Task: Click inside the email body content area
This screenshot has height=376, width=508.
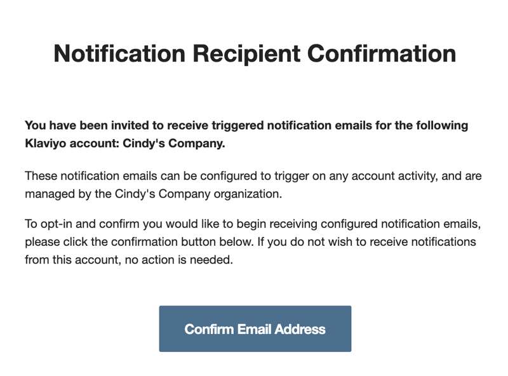Action: coord(254,191)
